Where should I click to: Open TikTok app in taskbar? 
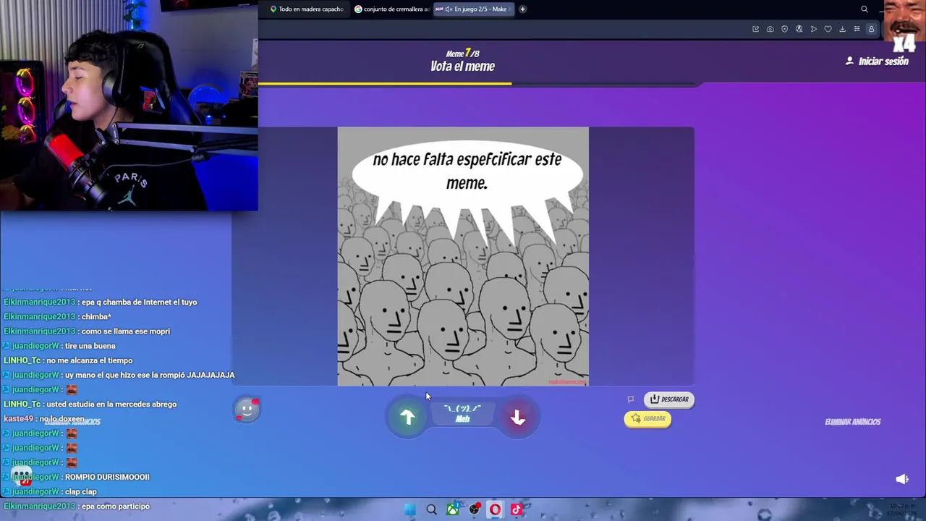pos(516,509)
